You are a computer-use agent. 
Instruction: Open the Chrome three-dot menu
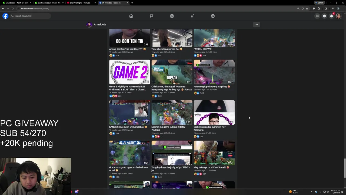[343, 8]
